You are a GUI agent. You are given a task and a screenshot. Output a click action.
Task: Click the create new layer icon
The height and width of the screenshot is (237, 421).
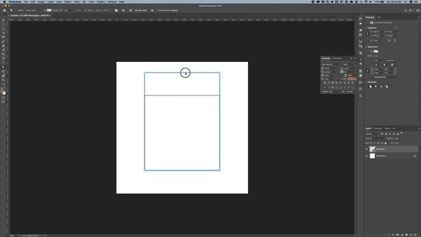point(410,235)
